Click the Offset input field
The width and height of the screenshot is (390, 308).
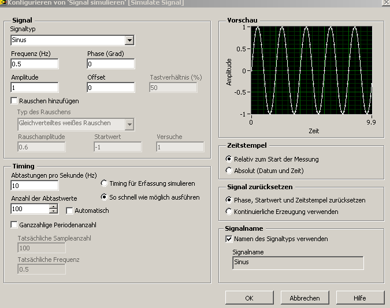point(110,88)
